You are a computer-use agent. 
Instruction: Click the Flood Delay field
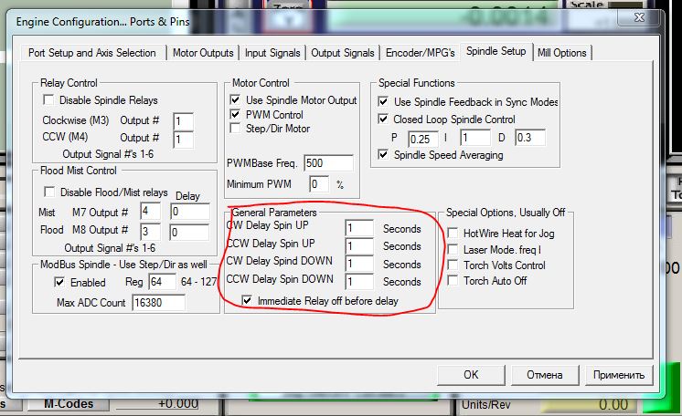point(189,233)
